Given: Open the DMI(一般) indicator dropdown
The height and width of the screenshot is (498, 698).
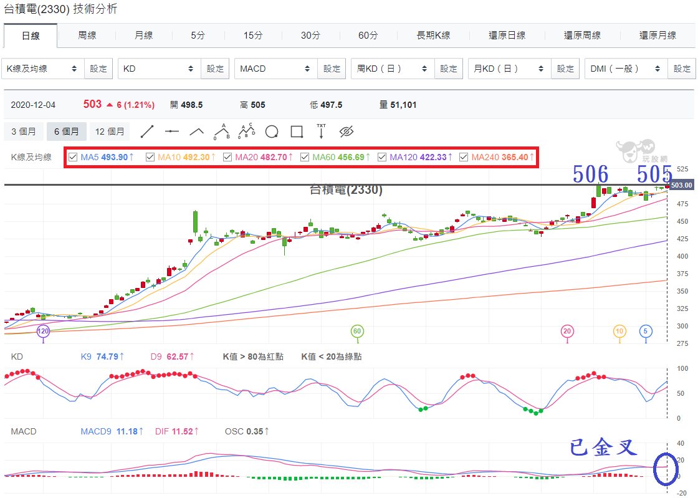Looking at the screenshot, I should (x=626, y=69).
